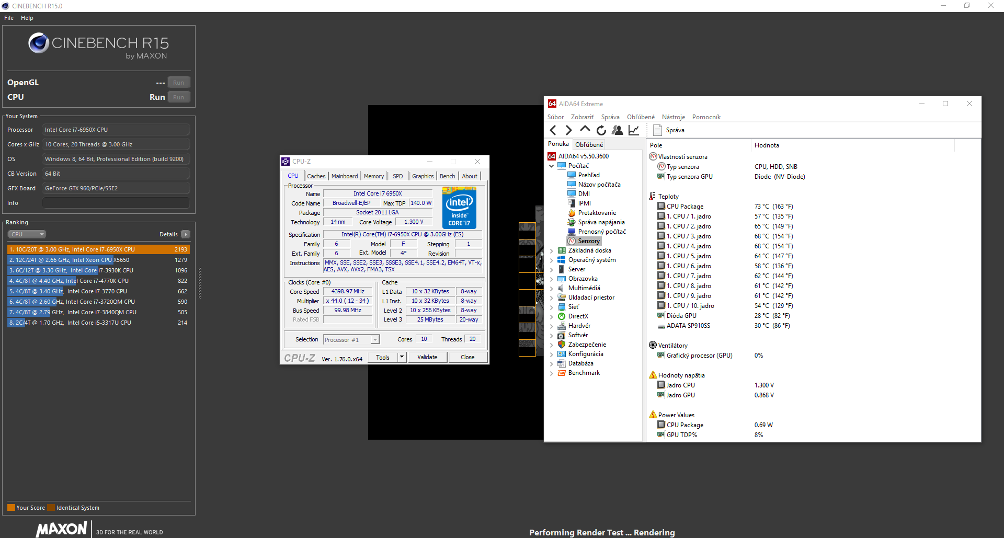Open the CPU ranking dropdown in Cinebench
Image resolution: width=1004 pixels, height=538 pixels.
[27, 234]
